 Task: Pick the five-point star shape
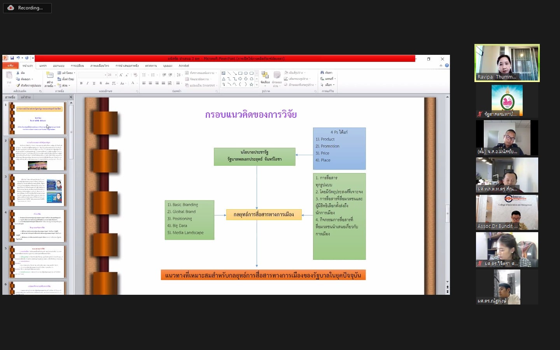251,84
